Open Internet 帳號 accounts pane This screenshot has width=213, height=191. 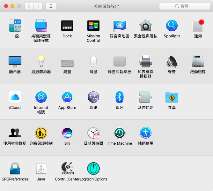(x=41, y=97)
